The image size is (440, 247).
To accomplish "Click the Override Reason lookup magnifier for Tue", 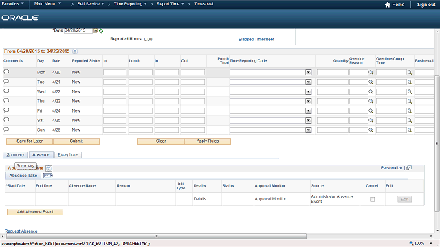I will pos(371,82).
